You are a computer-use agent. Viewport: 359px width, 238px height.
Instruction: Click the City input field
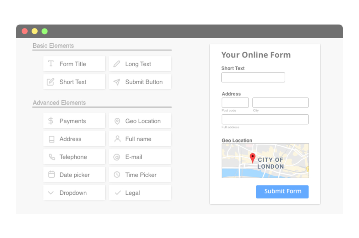pyautogui.click(x=280, y=102)
